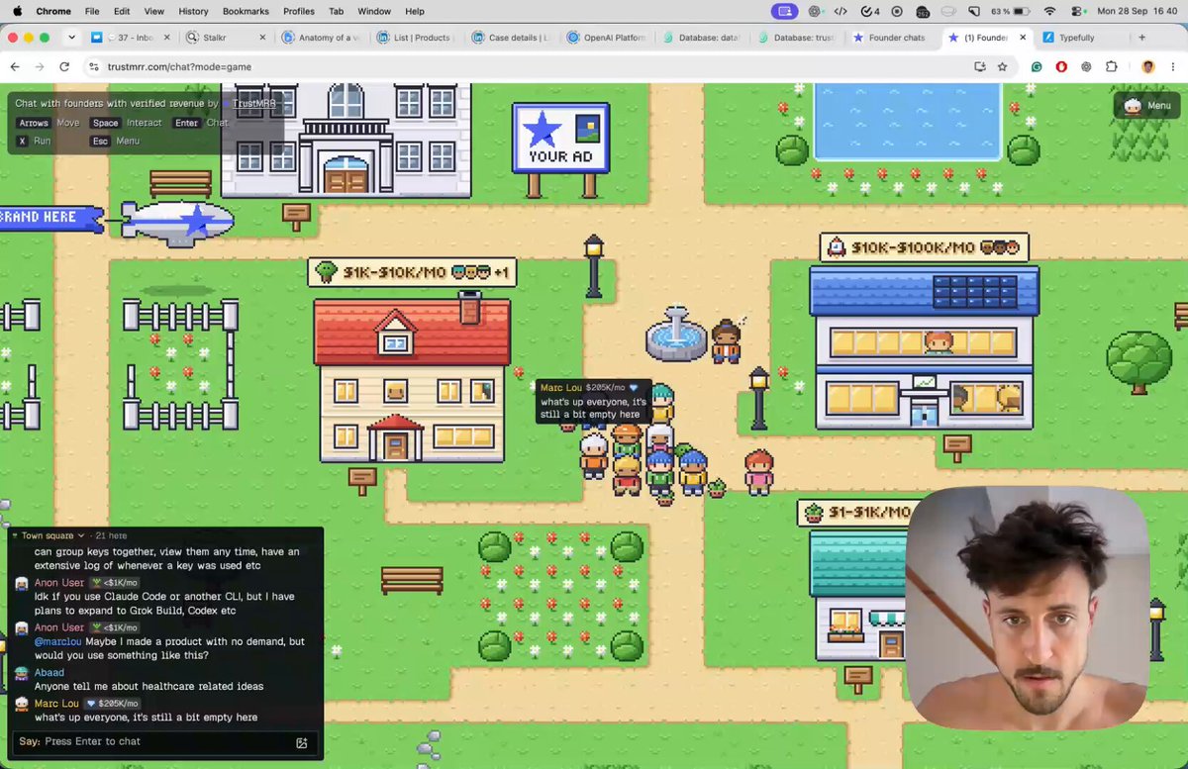This screenshot has height=769, width=1188.
Task: Click the pink-shirt character near the crowd
Action: pyautogui.click(x=758, y=472)
